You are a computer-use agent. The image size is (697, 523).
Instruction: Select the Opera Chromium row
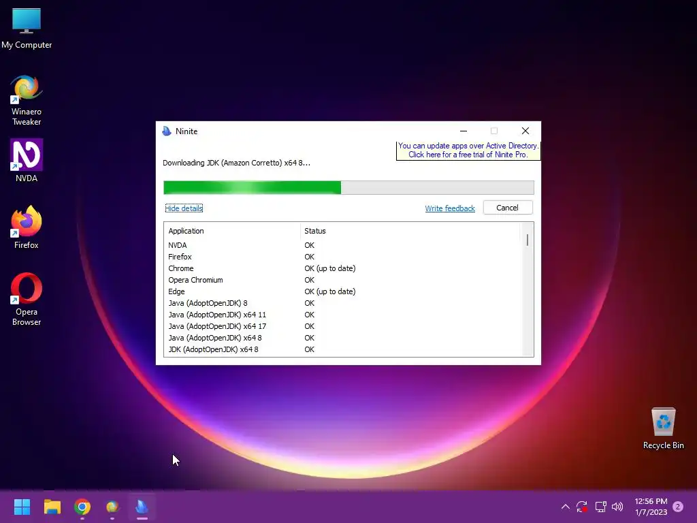coord(342,280)
